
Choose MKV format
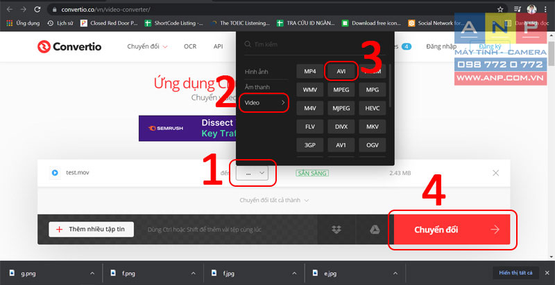click(x=372, y=127)
